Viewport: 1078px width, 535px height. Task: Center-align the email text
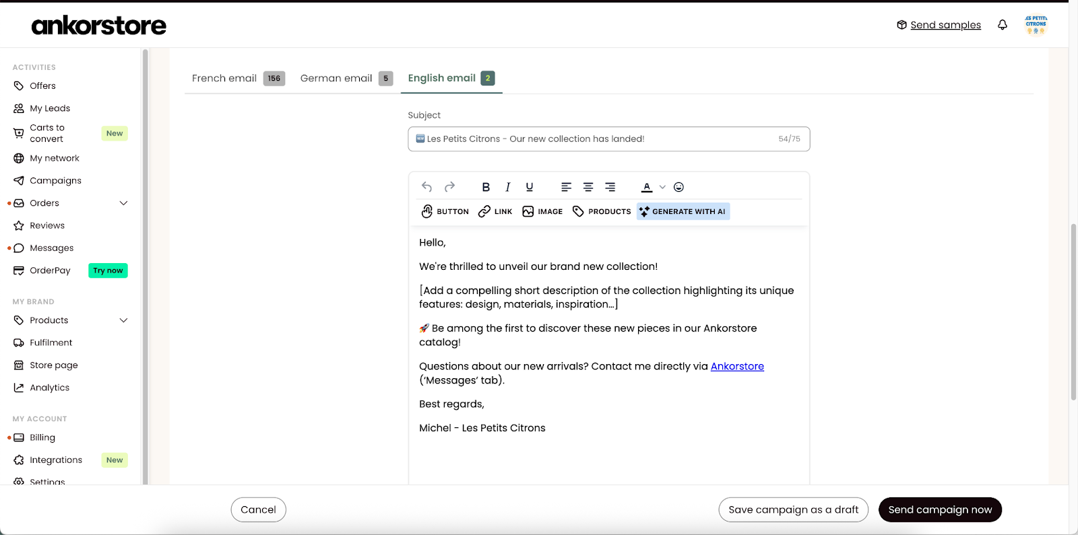[588, 187]
